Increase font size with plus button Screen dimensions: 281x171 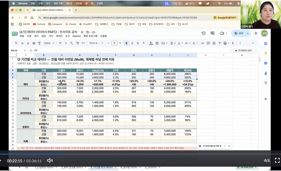point(120,43)
